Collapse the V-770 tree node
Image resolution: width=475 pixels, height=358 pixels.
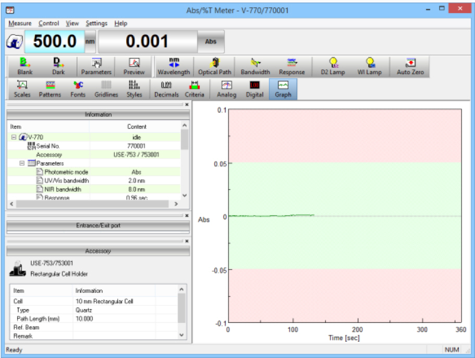click(14, 137)
